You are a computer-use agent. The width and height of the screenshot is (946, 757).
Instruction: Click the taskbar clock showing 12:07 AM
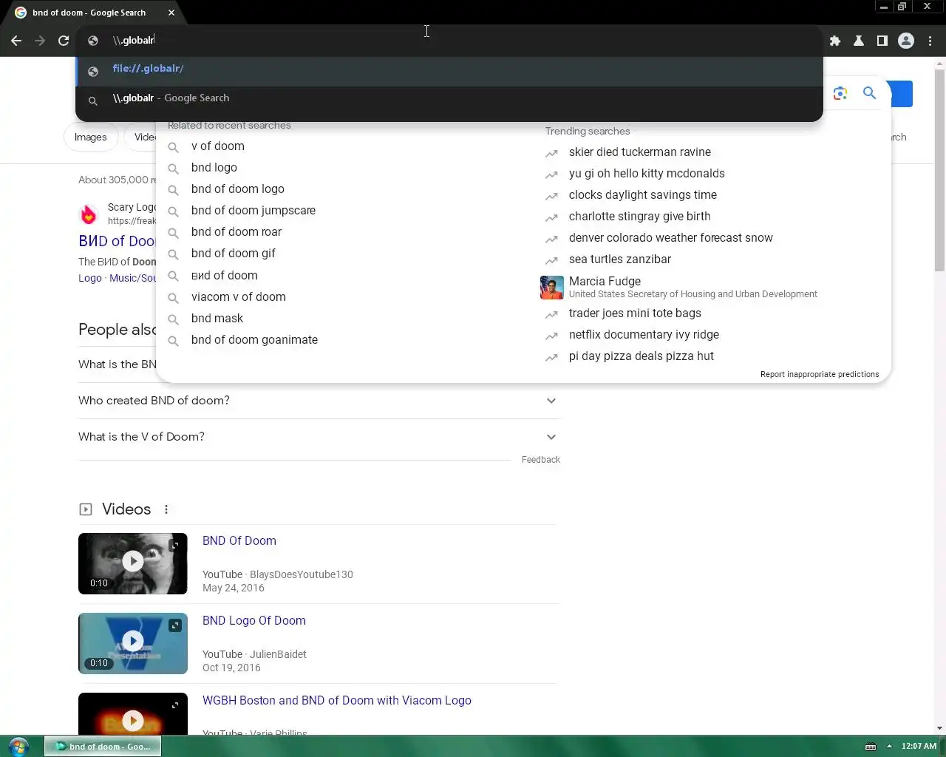tap(919, 747)
